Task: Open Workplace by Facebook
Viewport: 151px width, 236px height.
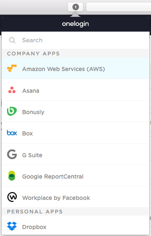Action: click(75, 197)
